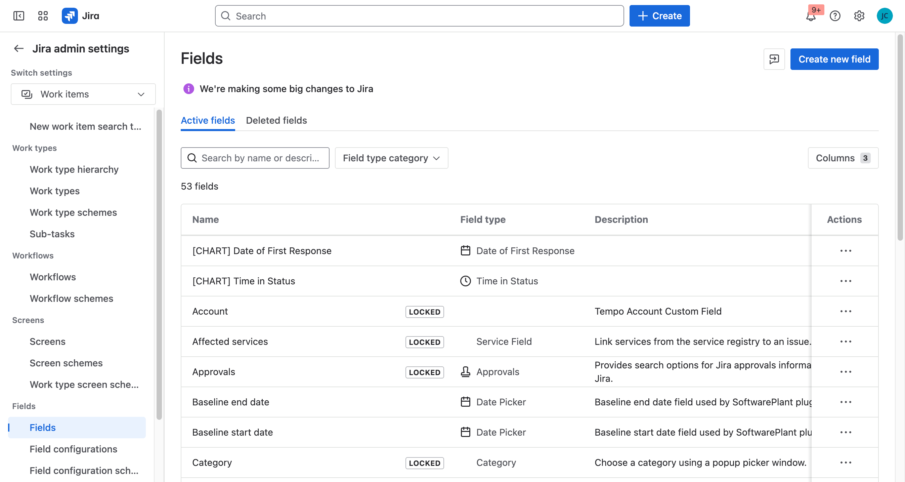The width and height of the screenshot is (905, 482).
Task: Open the help question mark icon
Action: pos(835,16)
